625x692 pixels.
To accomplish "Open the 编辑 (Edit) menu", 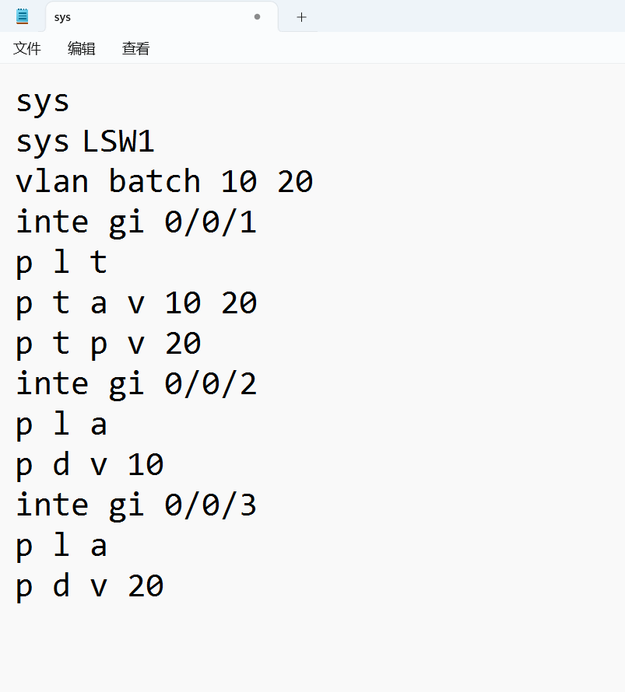I will 82,48.
